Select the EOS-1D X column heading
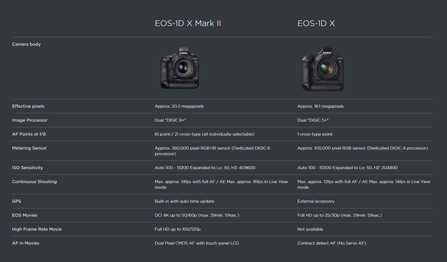This screenshot has width=447, height=262. tap(316, 23)
